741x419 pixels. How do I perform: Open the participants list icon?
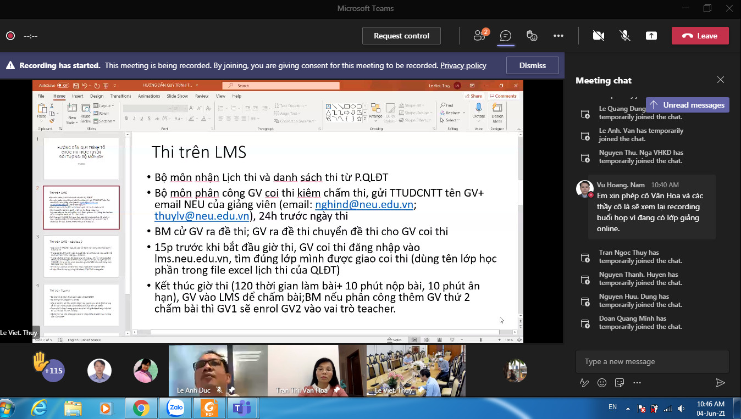(480, 36)
